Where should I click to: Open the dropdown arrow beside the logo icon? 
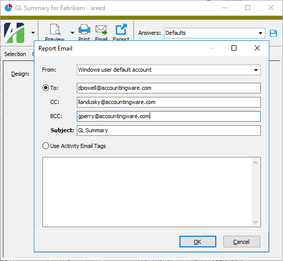click(33, 33)
